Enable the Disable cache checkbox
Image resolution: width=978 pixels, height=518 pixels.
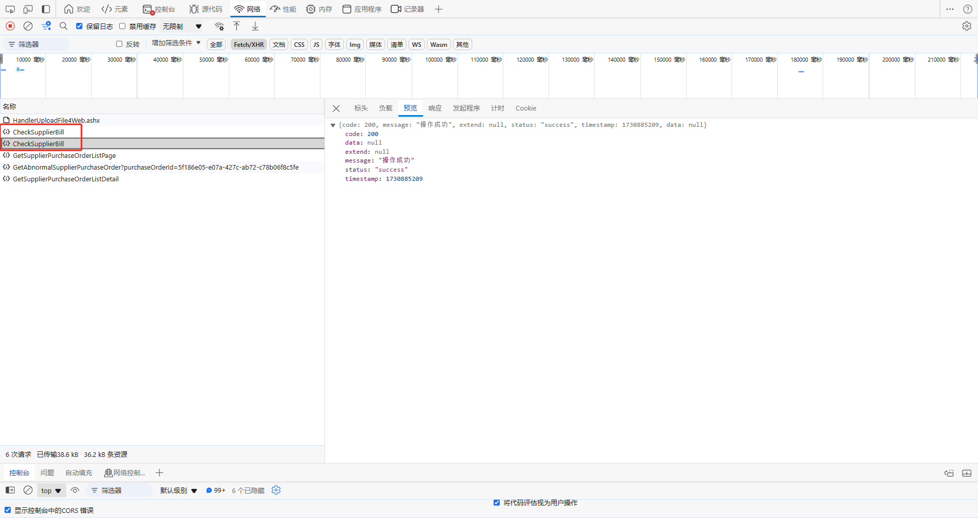pos(122,26)
